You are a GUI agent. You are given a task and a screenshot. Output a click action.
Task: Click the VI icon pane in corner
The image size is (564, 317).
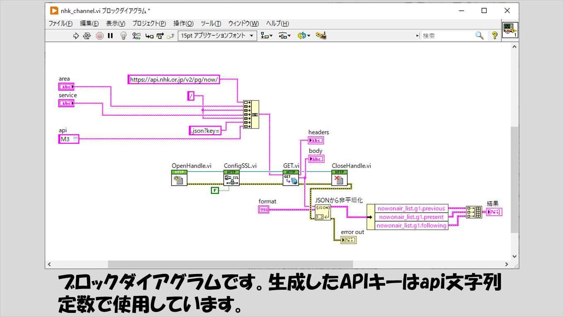[x=510, y=30]
